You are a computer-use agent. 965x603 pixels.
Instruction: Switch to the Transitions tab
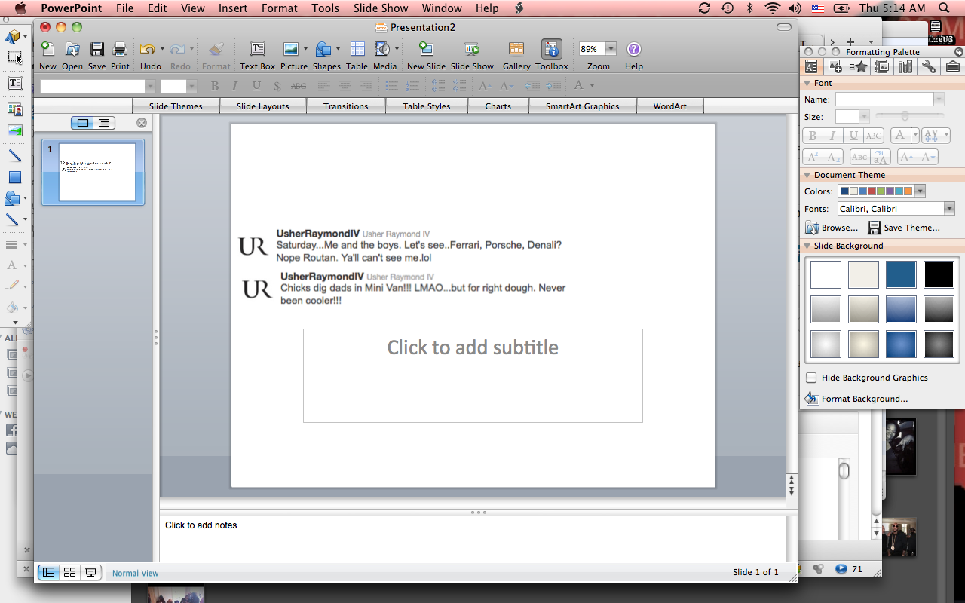tap(346, 106)
